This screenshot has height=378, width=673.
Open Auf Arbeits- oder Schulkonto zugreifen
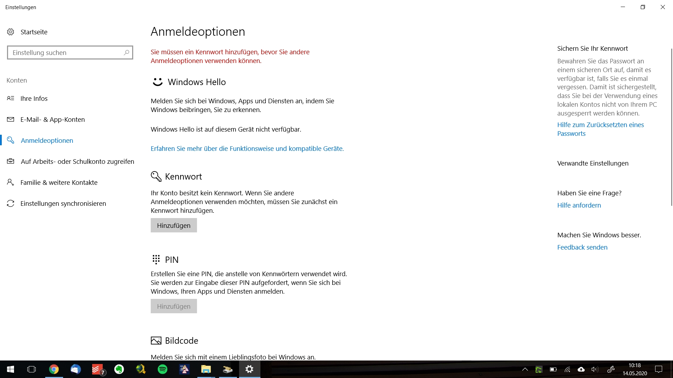(x=77, y=161)
